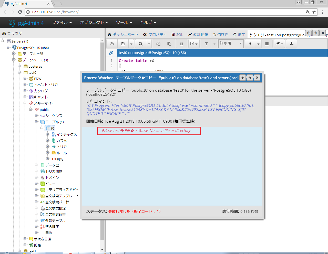Screen dimensions: 328x254
Task: Collapse the PostgreSQL 10 (x86) node
Action: coord(8,47)
